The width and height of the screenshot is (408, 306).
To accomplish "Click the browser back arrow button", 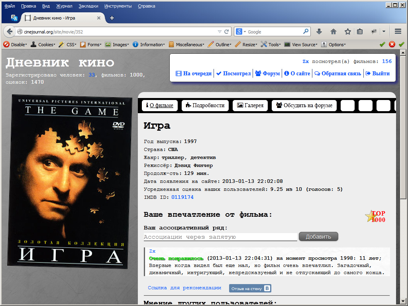I will point(10,31).
